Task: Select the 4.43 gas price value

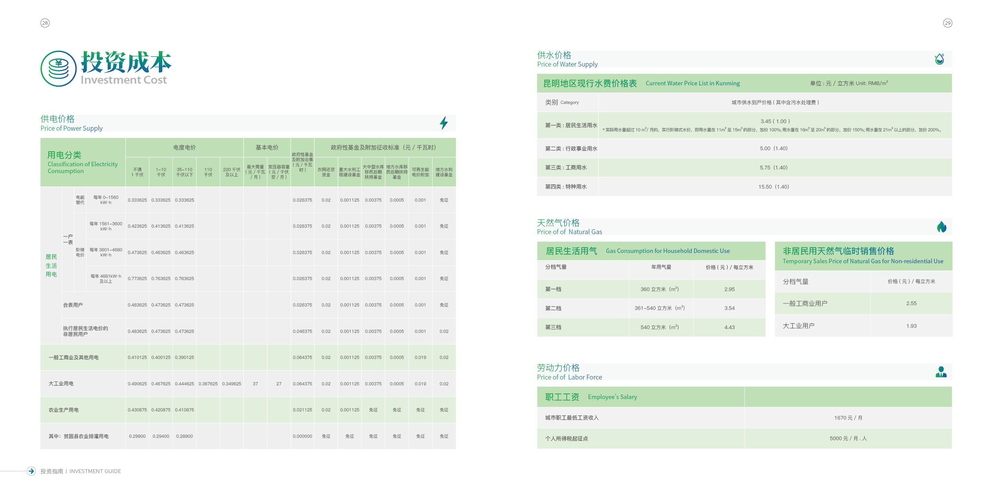Action: (x=729, y=327)
